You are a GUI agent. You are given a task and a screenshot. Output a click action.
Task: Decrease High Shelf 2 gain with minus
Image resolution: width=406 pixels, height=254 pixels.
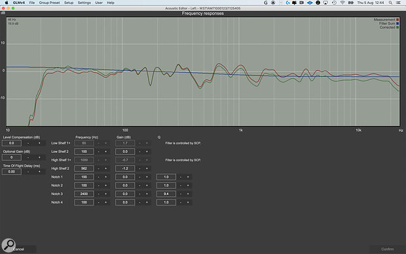(139, 169)
